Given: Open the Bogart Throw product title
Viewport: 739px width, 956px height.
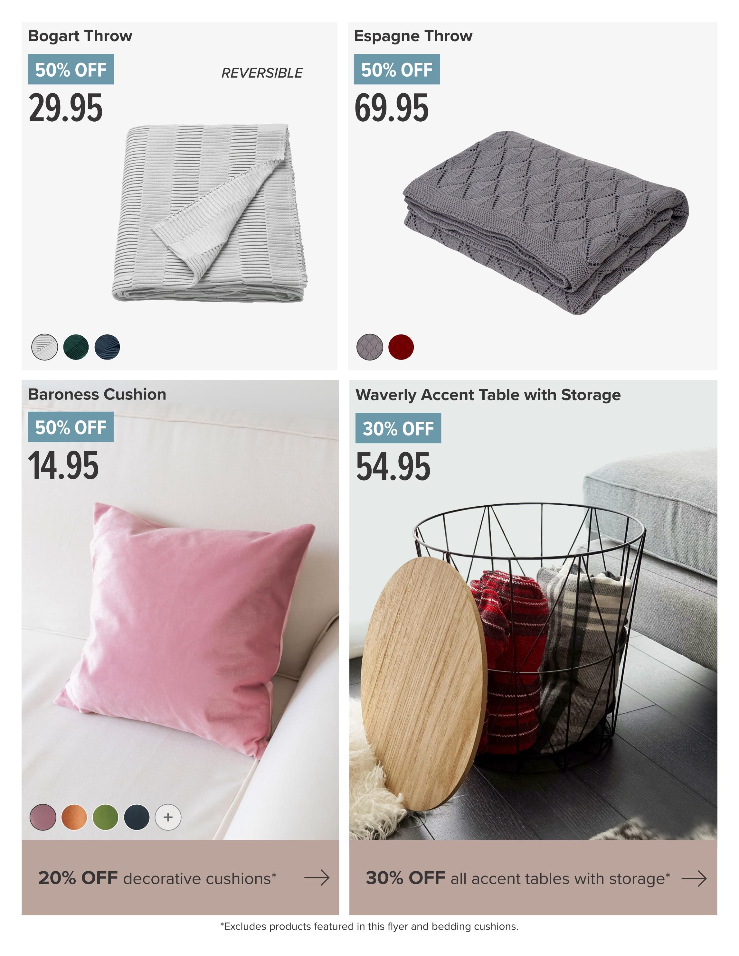Looking at the screenshot, I should tap(80, 36).
